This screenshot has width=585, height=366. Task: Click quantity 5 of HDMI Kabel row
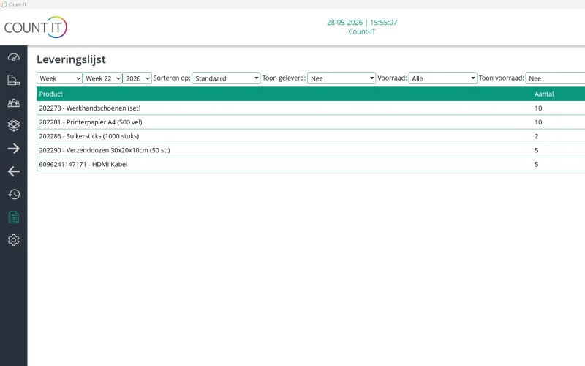[x=537, y=164]
